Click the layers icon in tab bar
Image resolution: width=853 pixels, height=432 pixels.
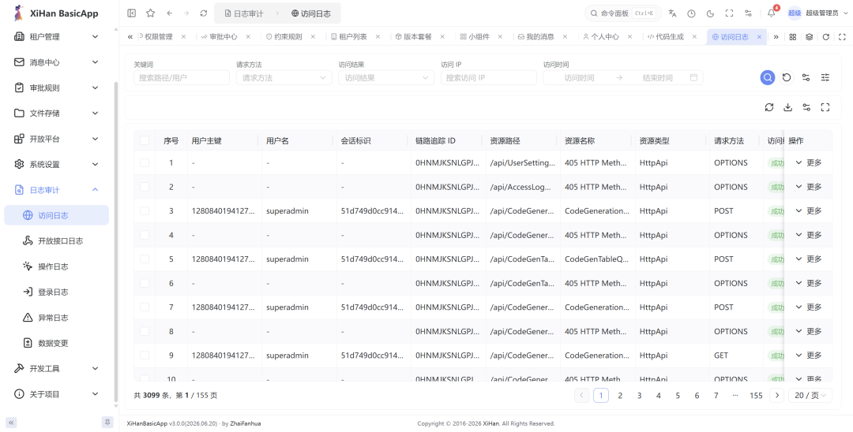[x=810, y=37]
